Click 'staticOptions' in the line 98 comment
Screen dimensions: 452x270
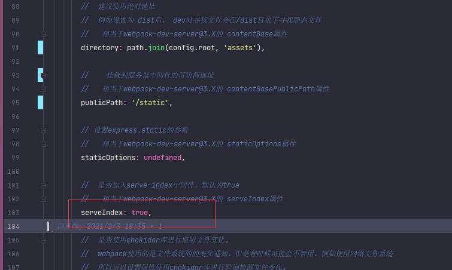click(x=254, y=144)
